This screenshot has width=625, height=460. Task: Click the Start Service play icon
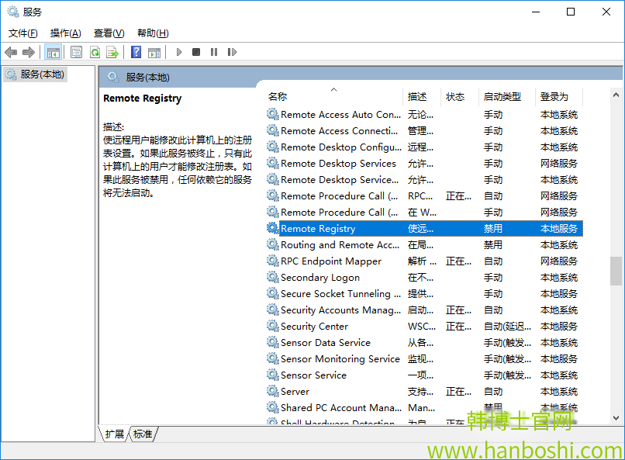(179, 52)
